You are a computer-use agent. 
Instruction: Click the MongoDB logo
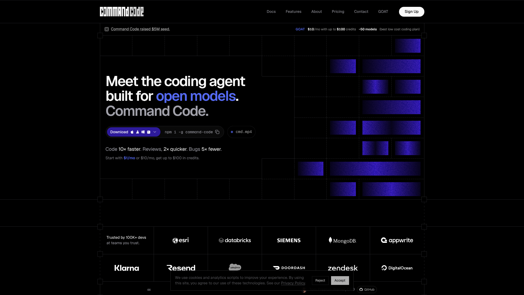tap(343, 240)
